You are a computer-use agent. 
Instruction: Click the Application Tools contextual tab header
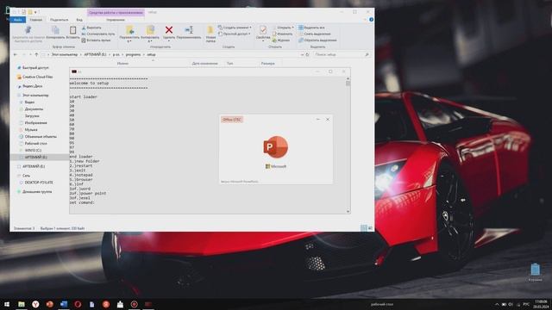click(x=116, y=12)
